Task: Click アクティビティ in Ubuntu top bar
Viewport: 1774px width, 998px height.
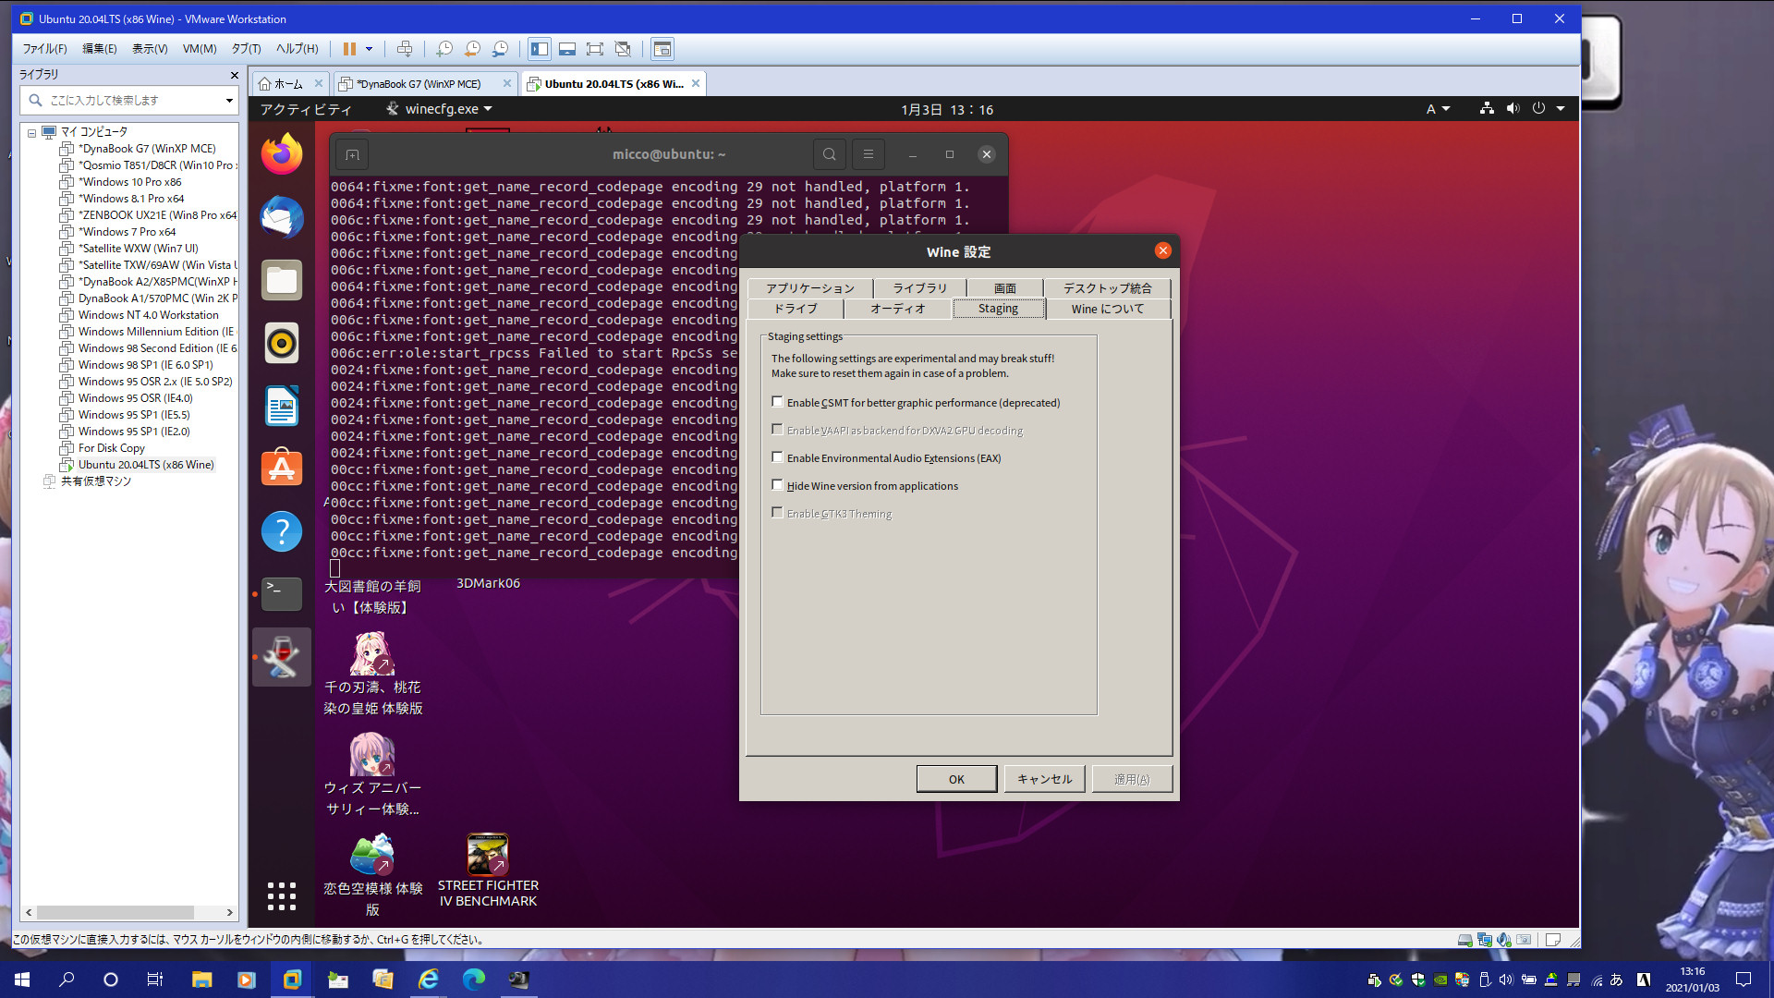Action: coord(306,109)
